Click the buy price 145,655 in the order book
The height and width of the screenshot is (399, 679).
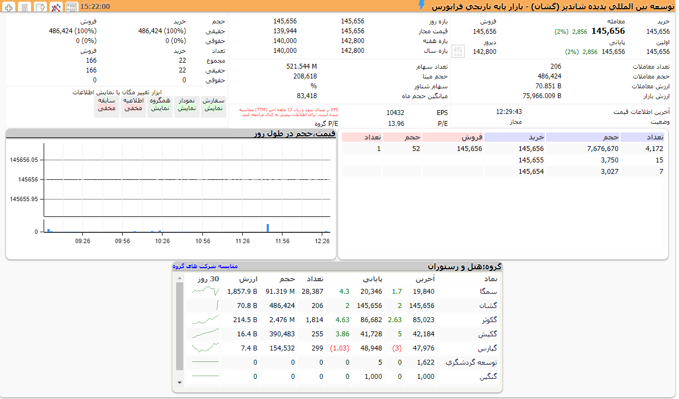pyautogui.click(x=531, y=160)
